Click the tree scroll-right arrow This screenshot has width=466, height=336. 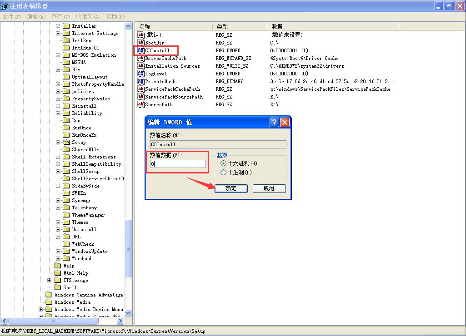(120, 321)
